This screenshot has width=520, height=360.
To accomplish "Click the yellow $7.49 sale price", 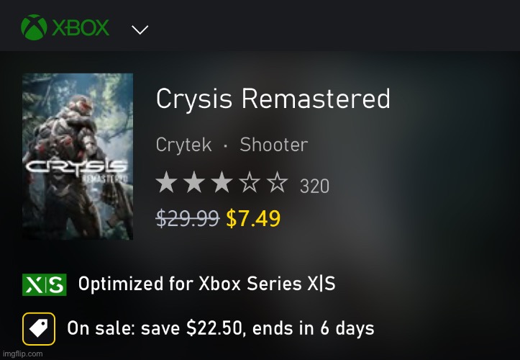I will (253, 219).
